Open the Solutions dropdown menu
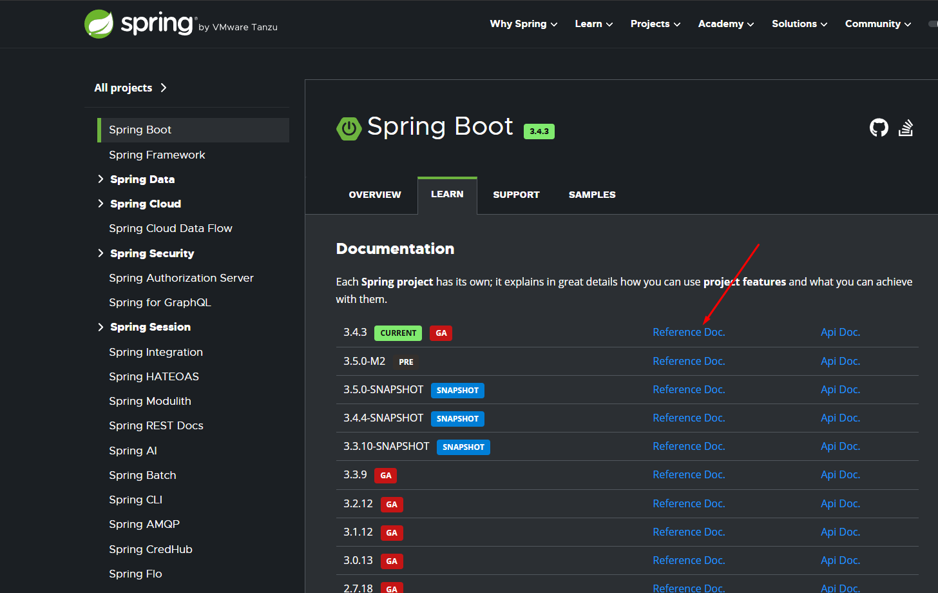 tap(799, 24)
